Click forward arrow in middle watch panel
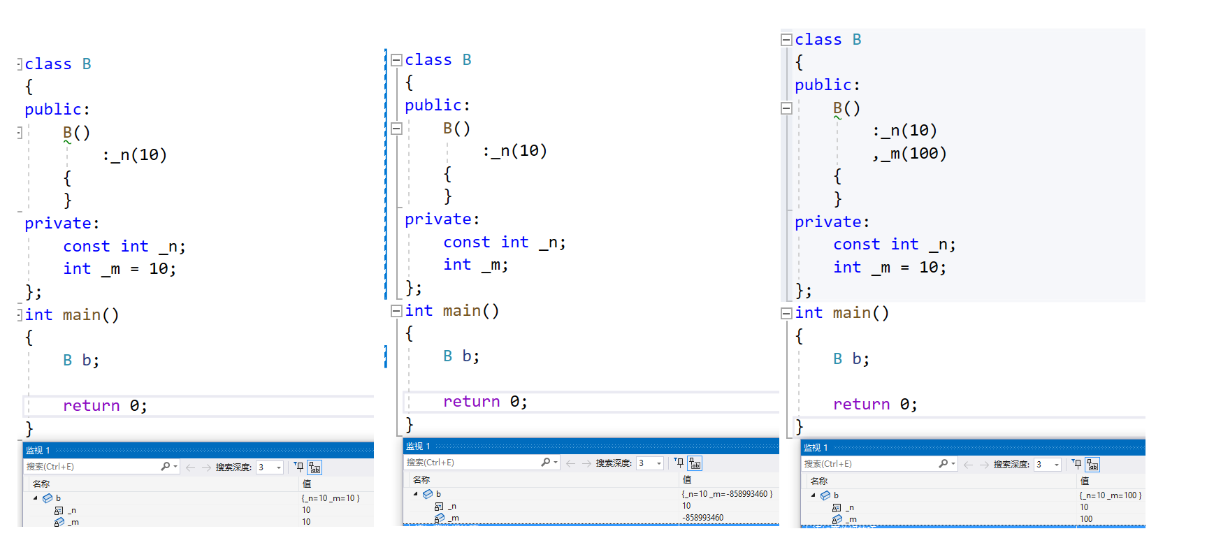 [586, 463]
